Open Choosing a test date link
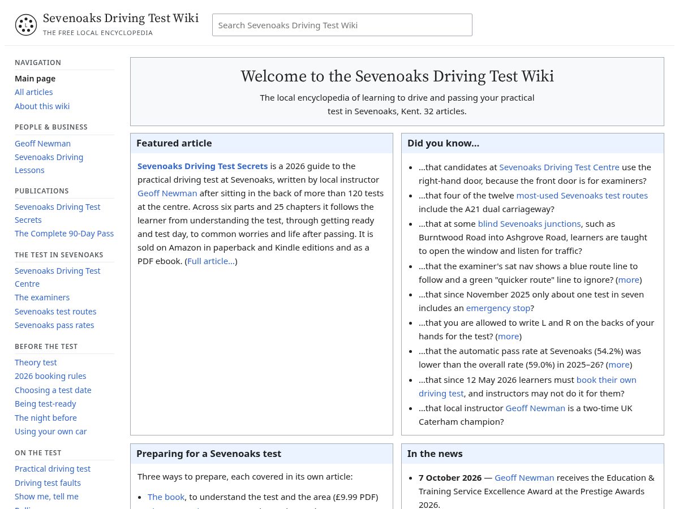Image resolution: width=679 pixels, height=509 pixels. pos(53,390)
